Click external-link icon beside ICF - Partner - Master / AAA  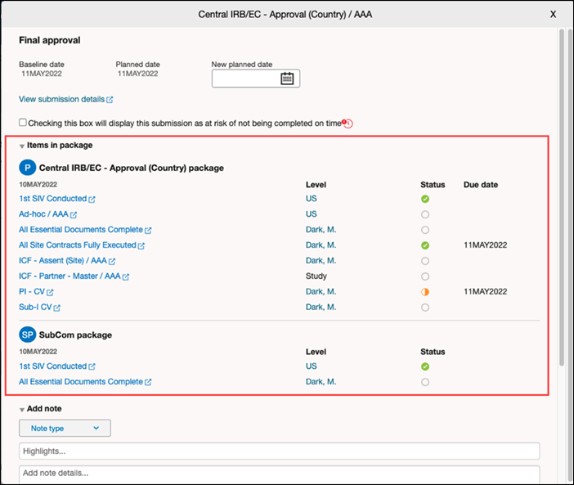tap(126, 276)
